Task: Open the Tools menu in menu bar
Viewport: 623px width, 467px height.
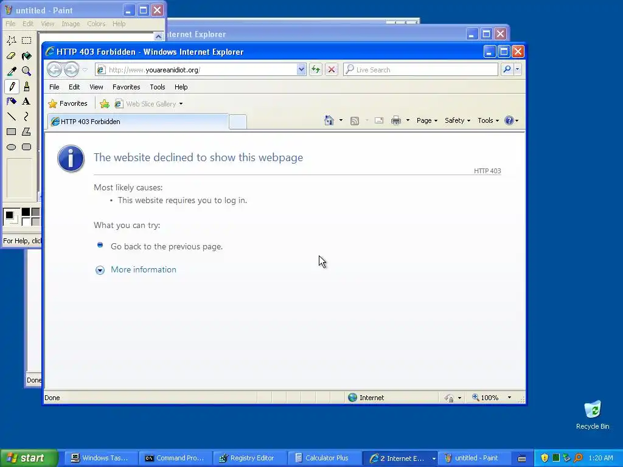Action: [x=158, y=87]
